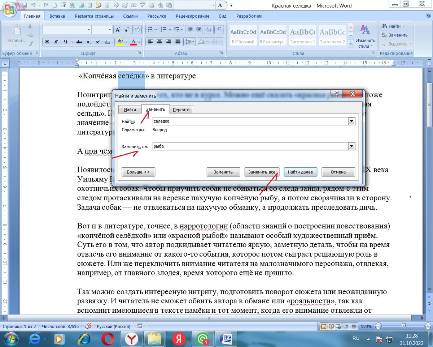Align text left
433x347 pixels.
click(150, 42)
